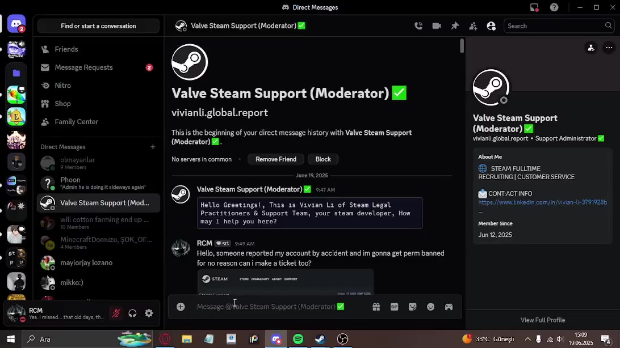Image resolution: width=620 pixels, height=348 pixels.
Task: Start a voice call with Valve Steam Support
Action: click(x=418, y=26)
